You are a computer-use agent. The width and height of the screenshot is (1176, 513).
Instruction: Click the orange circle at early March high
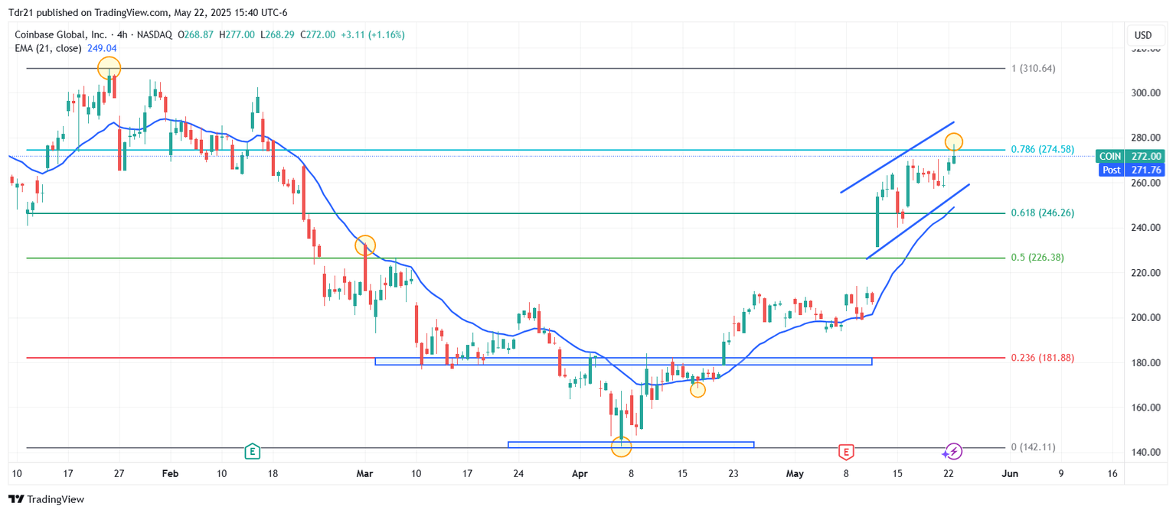click(365, 245)
